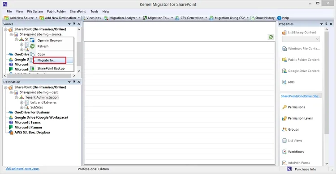The image size is (336, 174).
Task: Select the Google Drive Content icon
Action: point(284,71)
